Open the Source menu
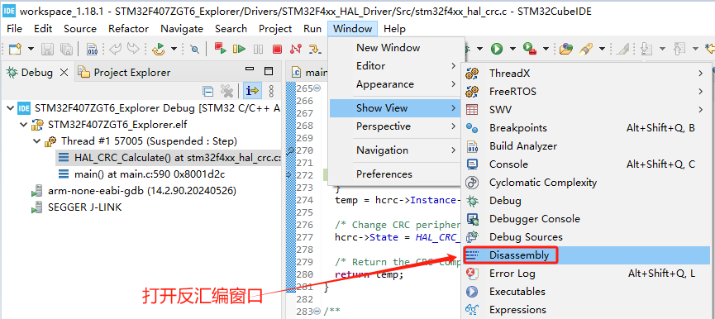This screenshot has width=715, height=319. point(80,29)
